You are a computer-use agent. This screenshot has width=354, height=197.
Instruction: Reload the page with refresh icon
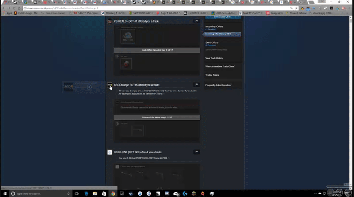click(14, 8)
